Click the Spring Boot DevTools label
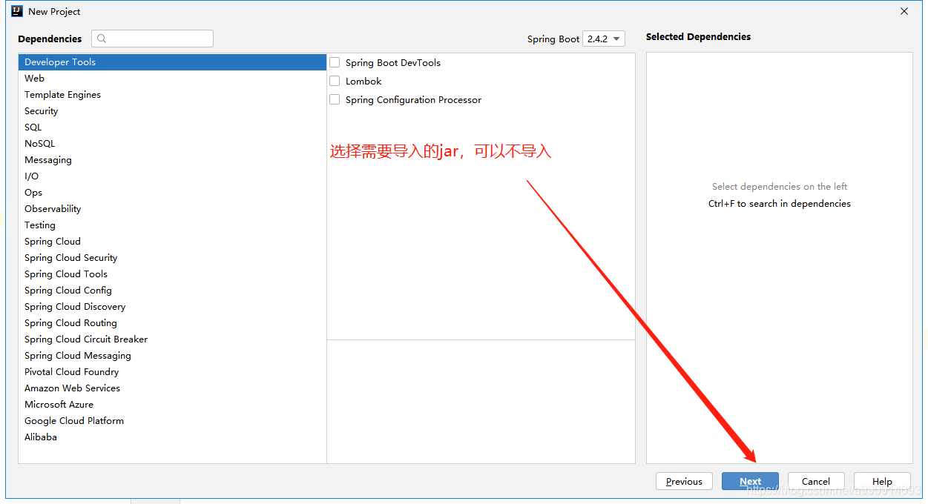The width and height of the screenshot is (928, 504). point(393,63)
